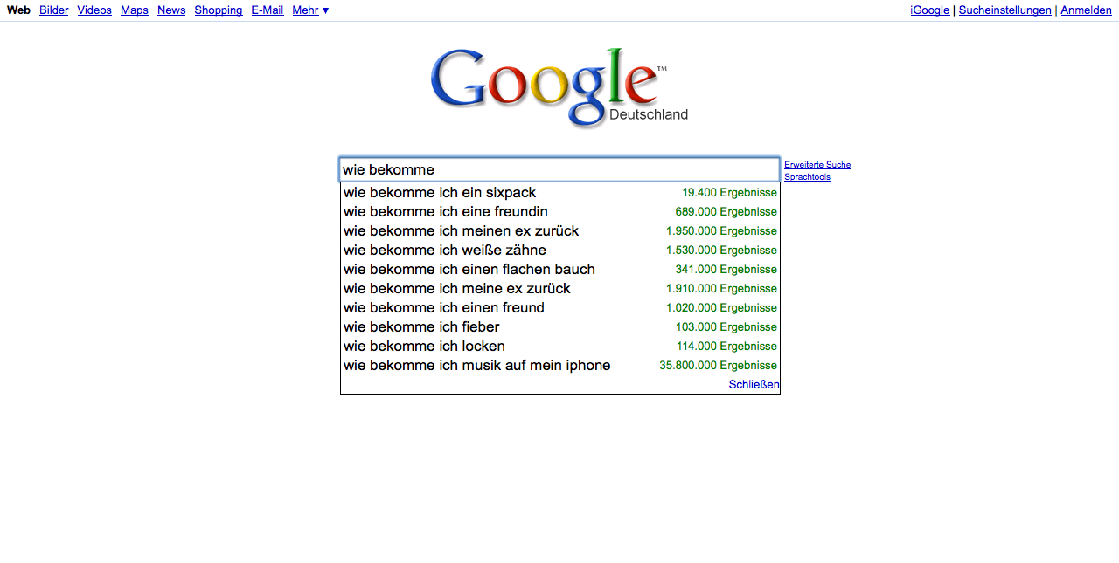Choose suggestion 'wie bekomme ich ein sixpack'
This screenshot has width=1119, height=563.
559,192
